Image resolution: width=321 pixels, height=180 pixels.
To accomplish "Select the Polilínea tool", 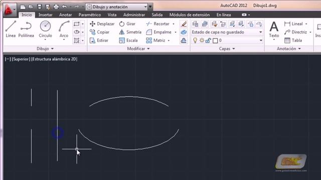I will pos(26,29).
